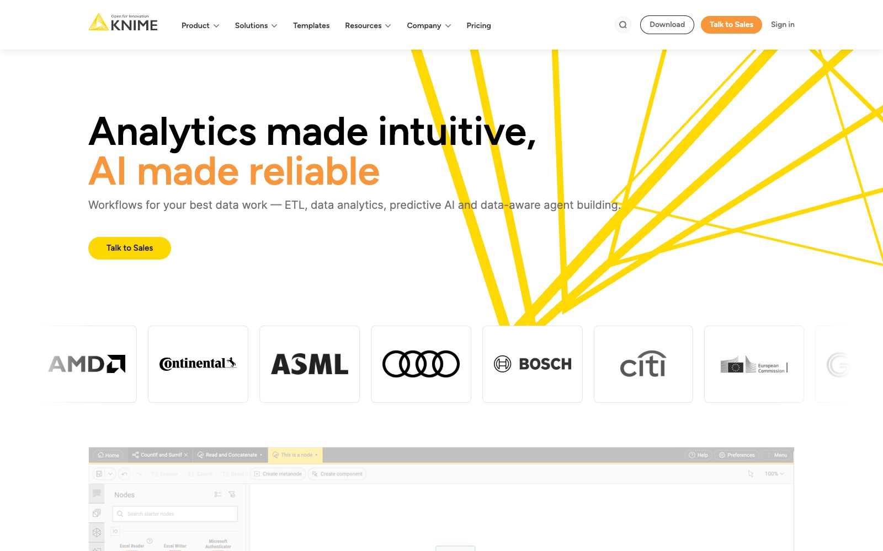
Task: Open the Sign in link
Action: point(783,25)
